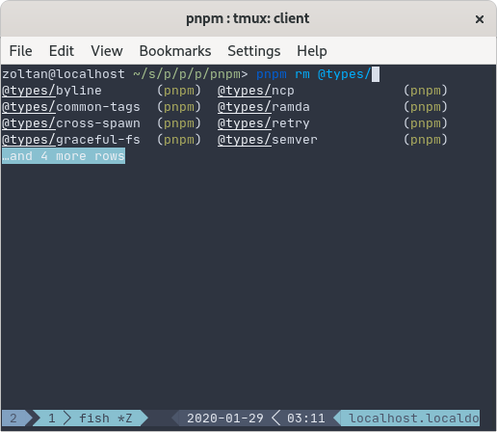
Task: Select the @types/ramda completion
Action: point(264,107)
